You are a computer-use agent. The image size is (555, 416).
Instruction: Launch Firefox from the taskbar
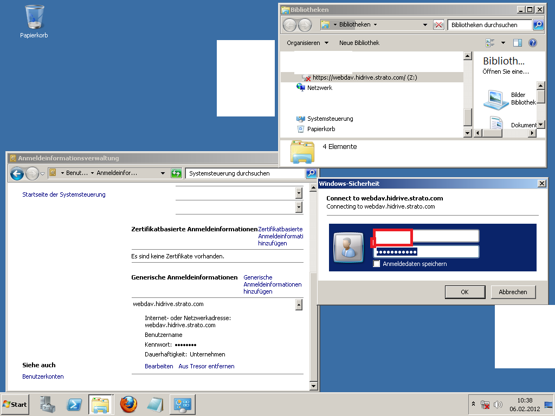pyautogui.click(x=128, y=405)
